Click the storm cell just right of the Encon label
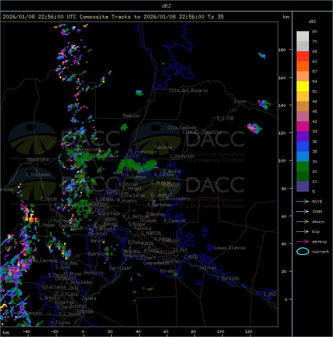The image size is (333, 337). coord(264,104)
